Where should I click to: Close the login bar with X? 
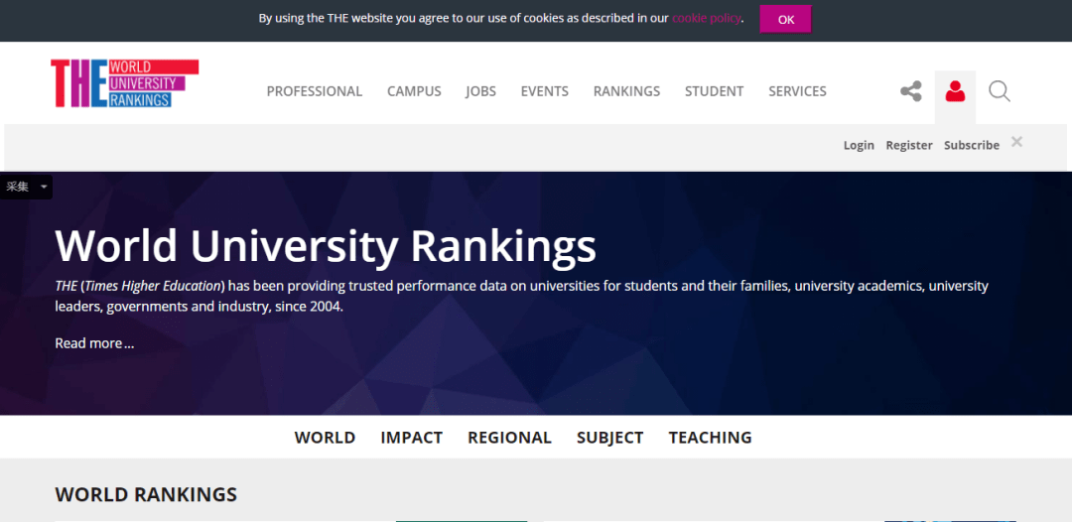pos(1017,142)
